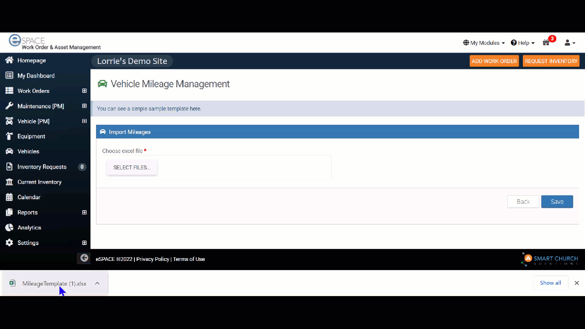Click the Equipment fire extinguisher icon
585x329 pixels.
(9, 136)
